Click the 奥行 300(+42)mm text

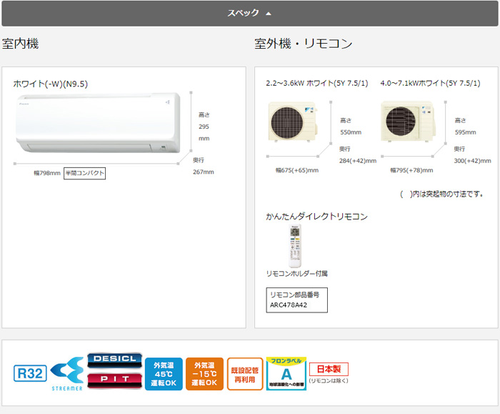pyautogui.click(x=473, y=155)
